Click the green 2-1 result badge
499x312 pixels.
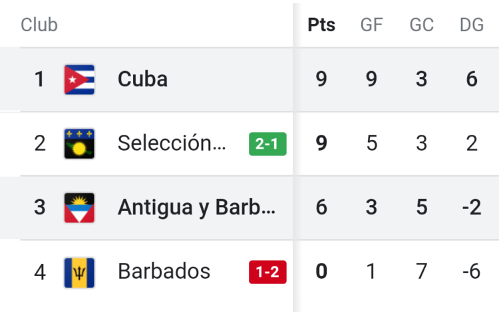coord(267,143)
